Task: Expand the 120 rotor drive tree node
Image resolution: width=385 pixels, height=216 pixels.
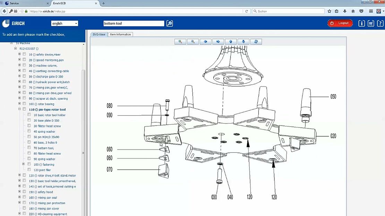Action: point(19,175)
